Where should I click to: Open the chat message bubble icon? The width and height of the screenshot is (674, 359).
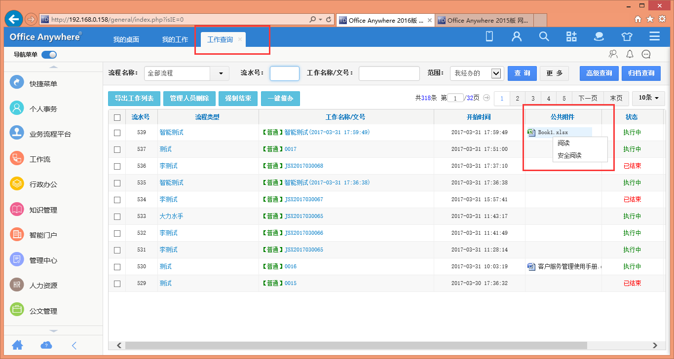point(646,54)
